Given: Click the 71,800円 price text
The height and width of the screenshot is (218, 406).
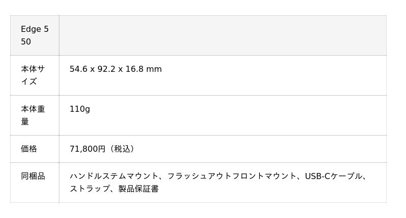Looking at the screenshot, I should pos(87,149).
